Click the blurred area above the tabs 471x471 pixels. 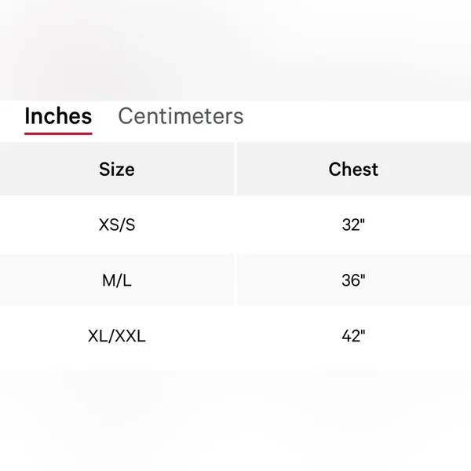[235, 50]
